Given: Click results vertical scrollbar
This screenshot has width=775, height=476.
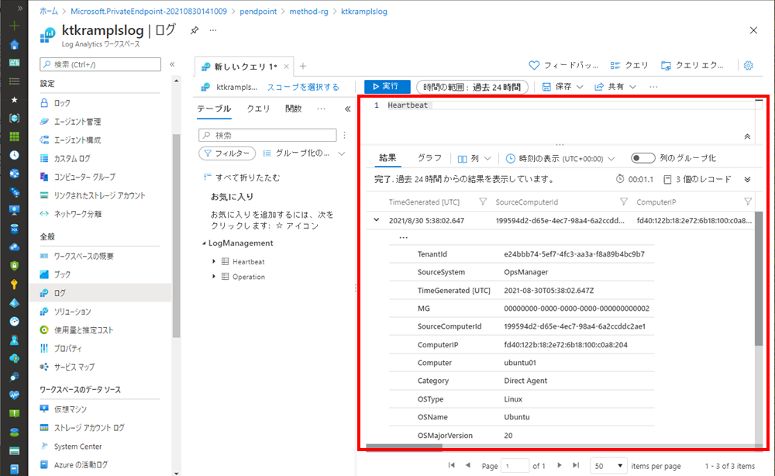Looking at the screenshot, I should [x=759, y=278].
